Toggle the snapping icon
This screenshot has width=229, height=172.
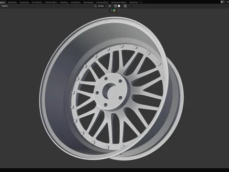tap(115, 6)
